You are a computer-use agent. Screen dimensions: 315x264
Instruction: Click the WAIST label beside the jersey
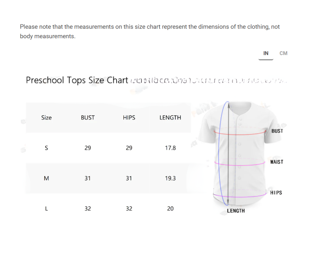pyautogui.click(x=277, y=162)
